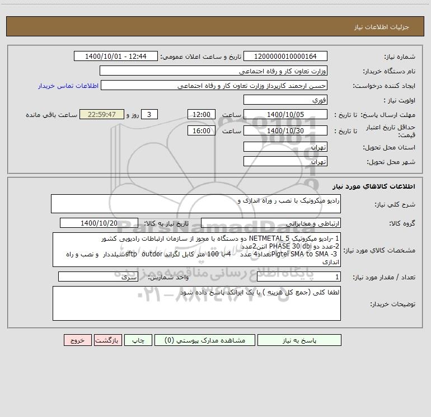This screenshot has height=417, width=431.
Task: Click the delivery province field 'تهران'
Action: pyautogui.click(x=285, y=147)
